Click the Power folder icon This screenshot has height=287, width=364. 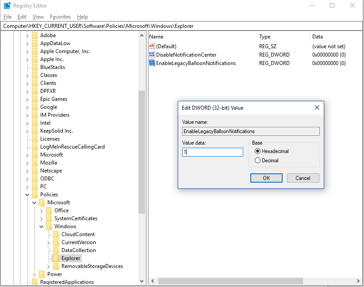[x=42, y=274]
